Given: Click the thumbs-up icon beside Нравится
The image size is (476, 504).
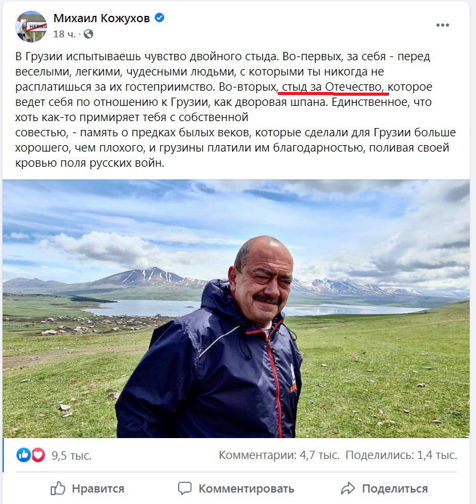Looking at the screenshot, I should [x=58, y=489].
